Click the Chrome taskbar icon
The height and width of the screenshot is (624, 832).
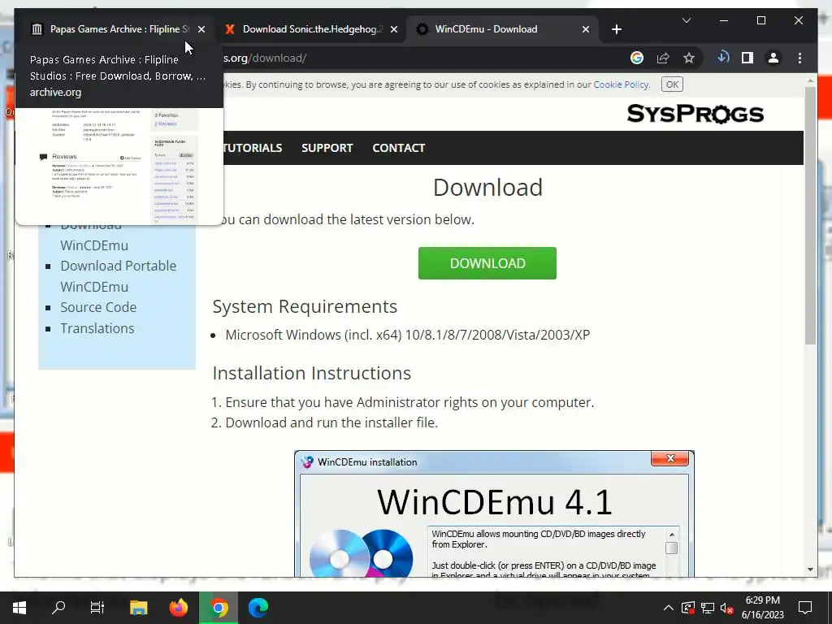click(x=218, y=608)
